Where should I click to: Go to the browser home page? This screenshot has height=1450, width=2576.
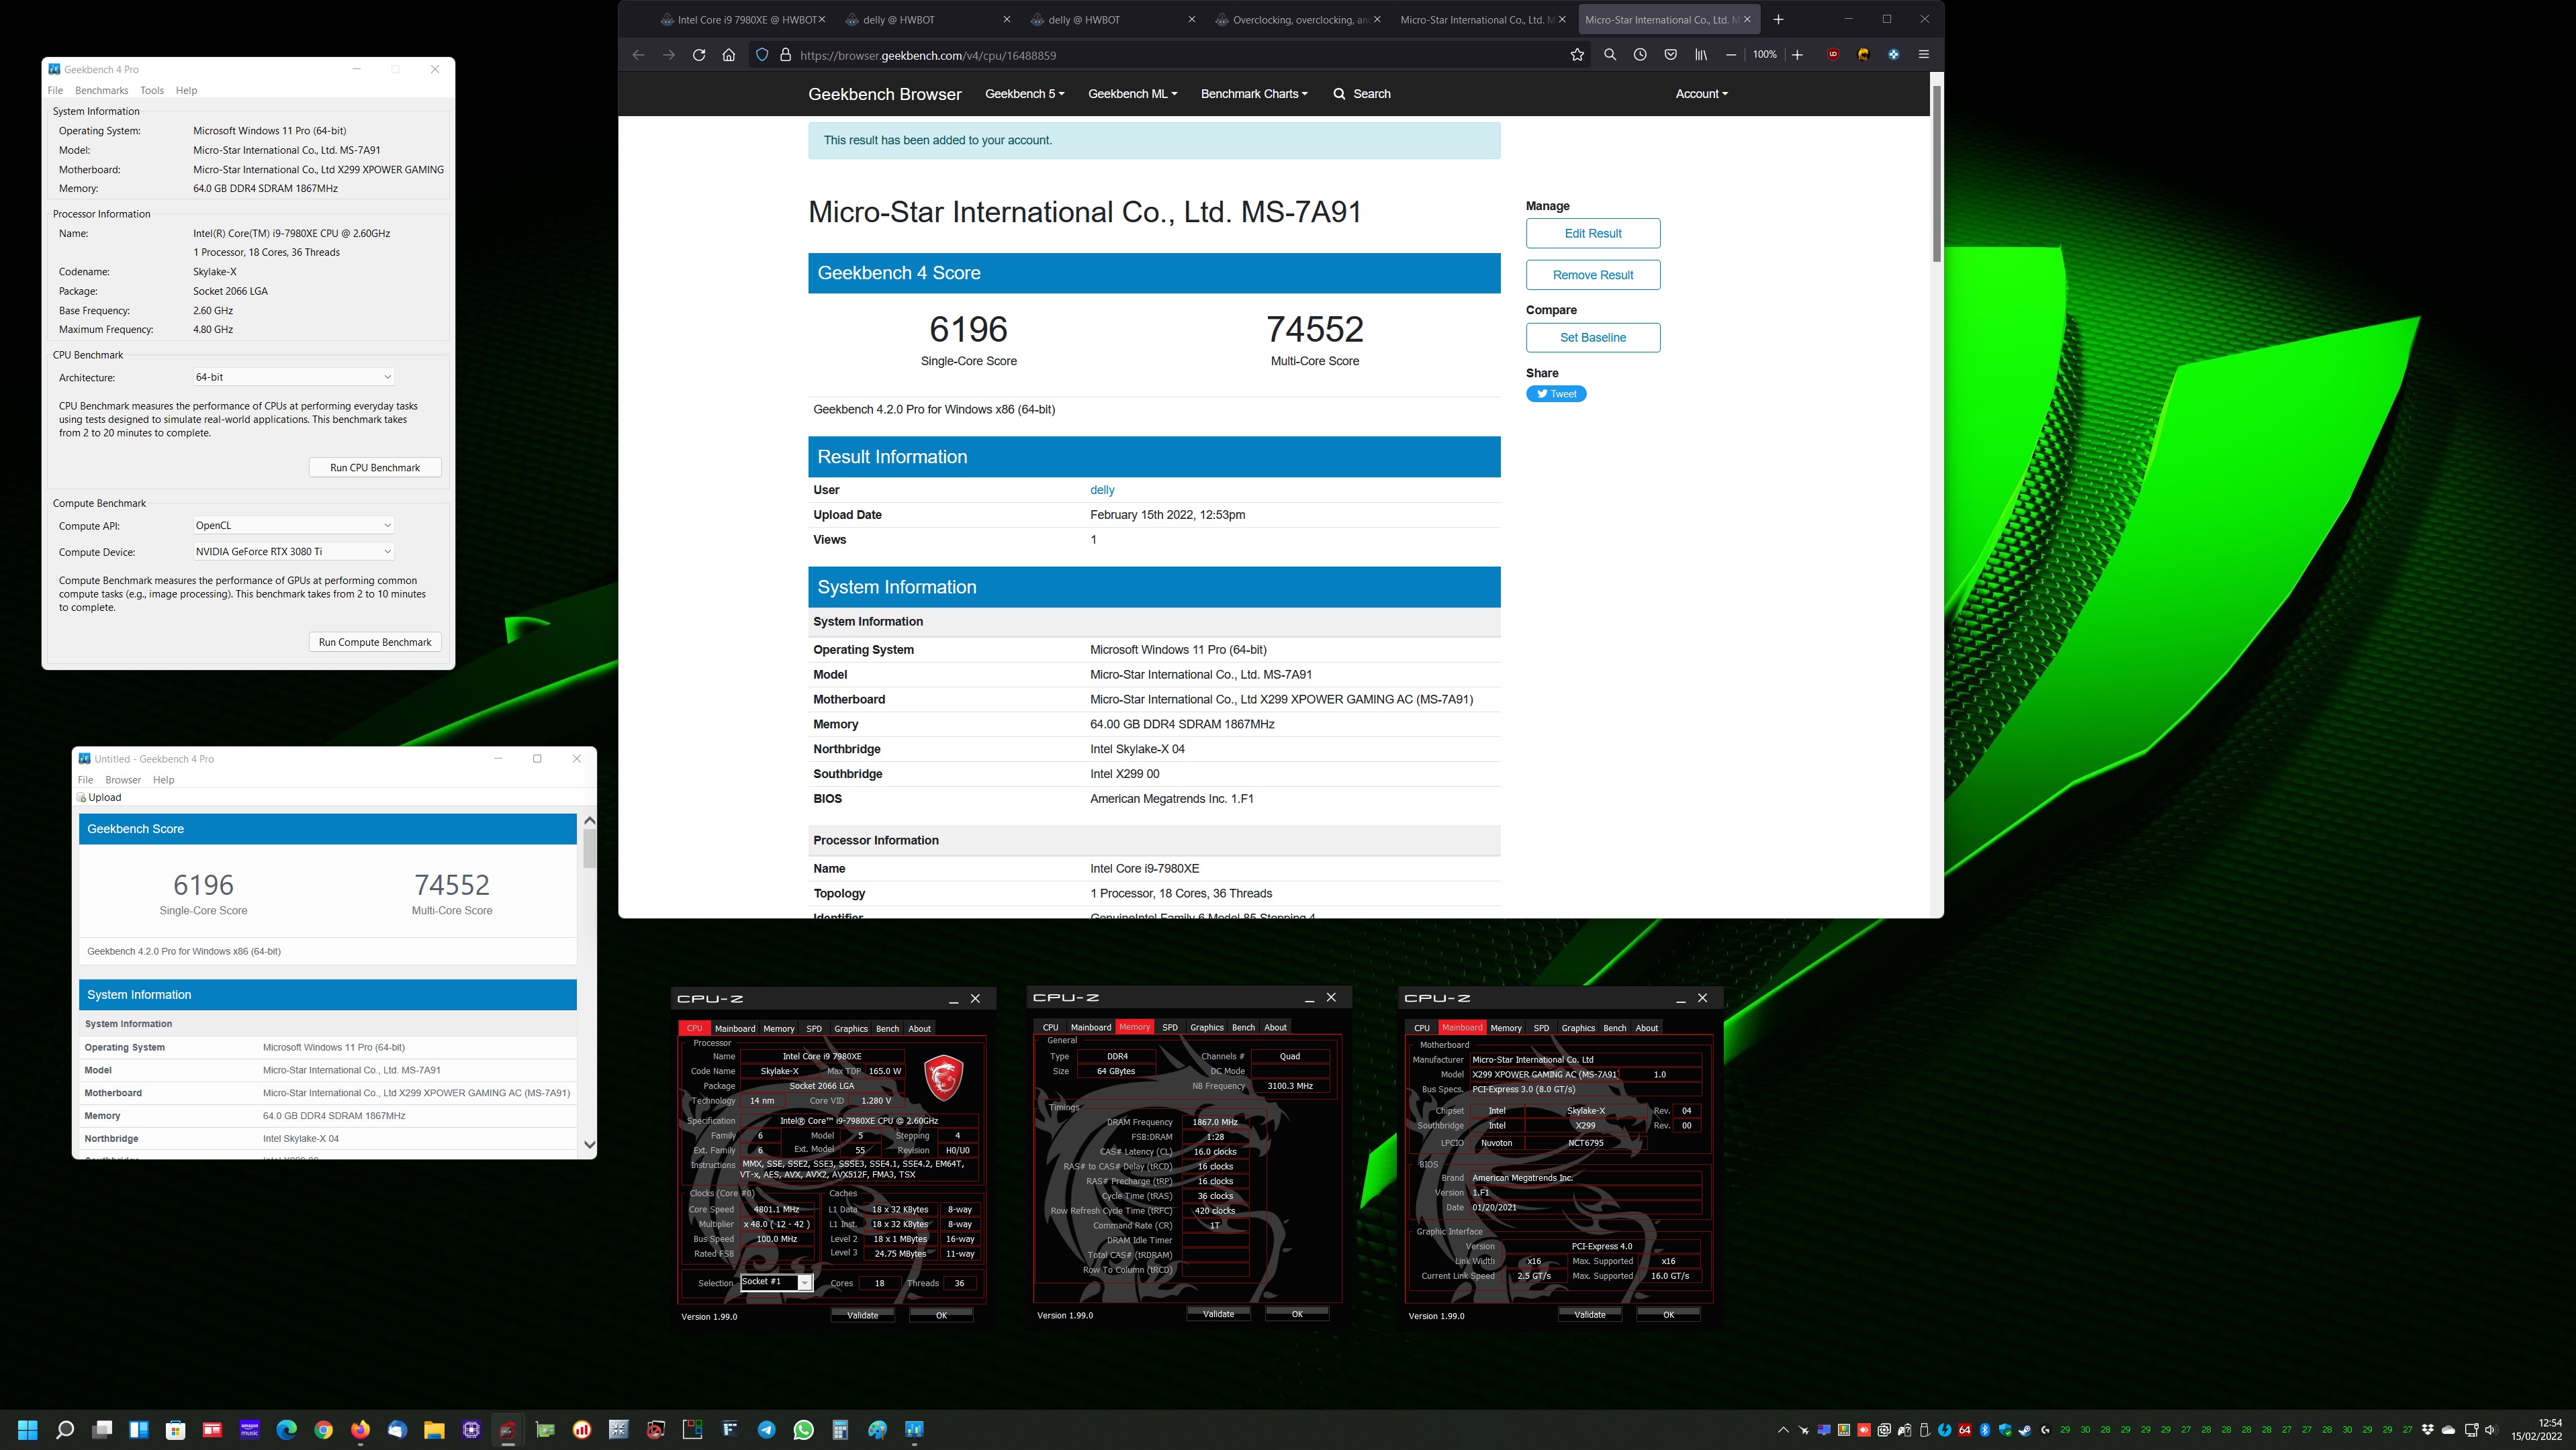pyautogui.click(x=729, y=55)
